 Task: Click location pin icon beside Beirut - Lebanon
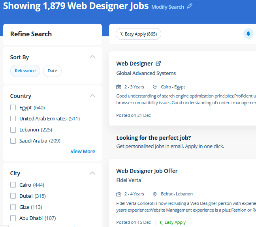coord(155,194)
